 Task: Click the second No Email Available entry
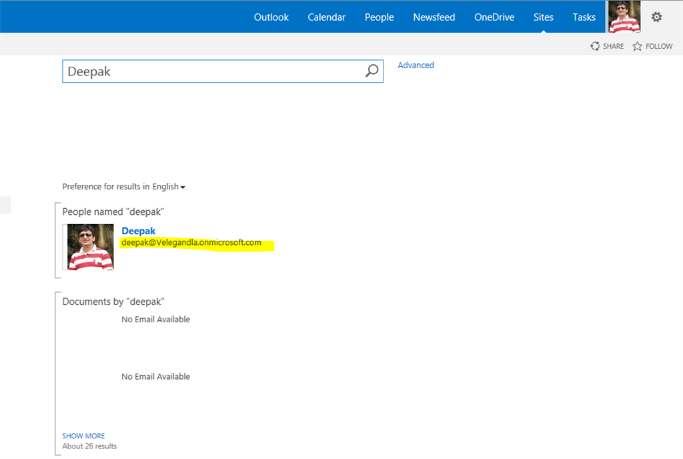(156, 377)
